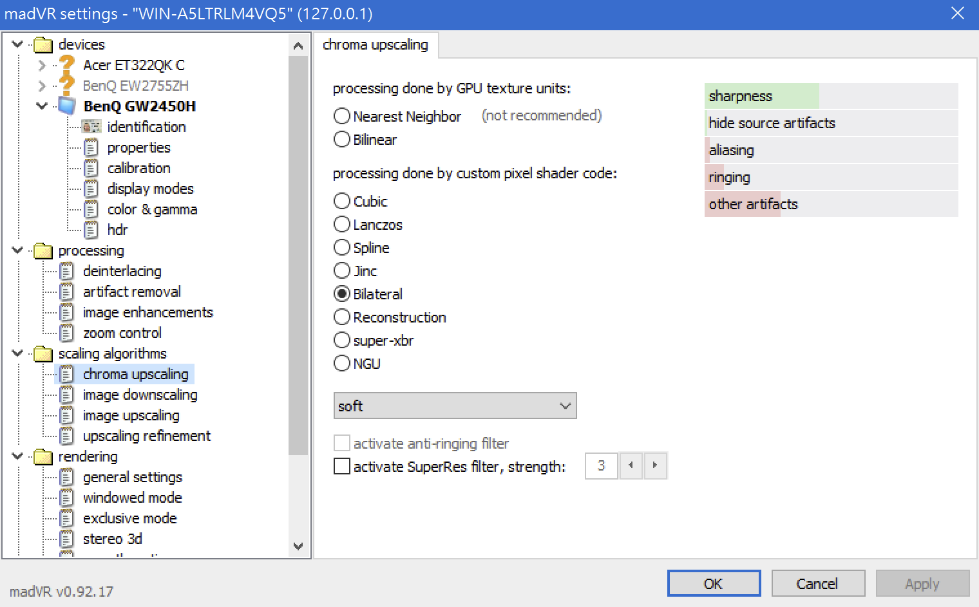The width and height of the screenshot is (979, 607).
Task: Click the tree scrollbar thumb
Action: [298, 256]
